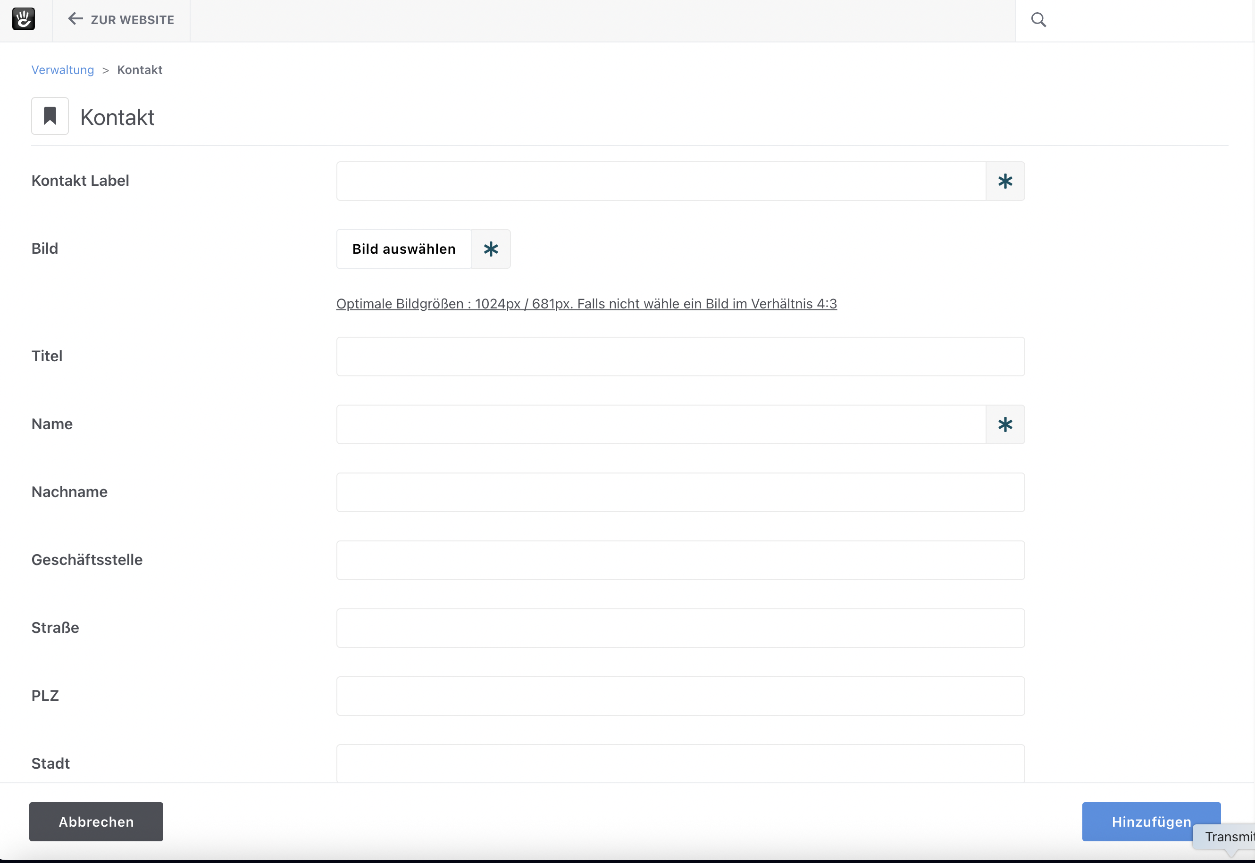The image size is (1255, 863).
Task: Click the Kontakt Label field label
Action: (80, 181)
